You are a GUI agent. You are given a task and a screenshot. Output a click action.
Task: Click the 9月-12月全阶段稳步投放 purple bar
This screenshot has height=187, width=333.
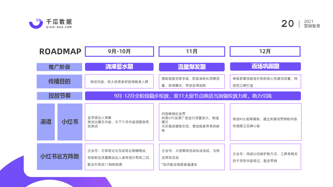tap(193, 96)
